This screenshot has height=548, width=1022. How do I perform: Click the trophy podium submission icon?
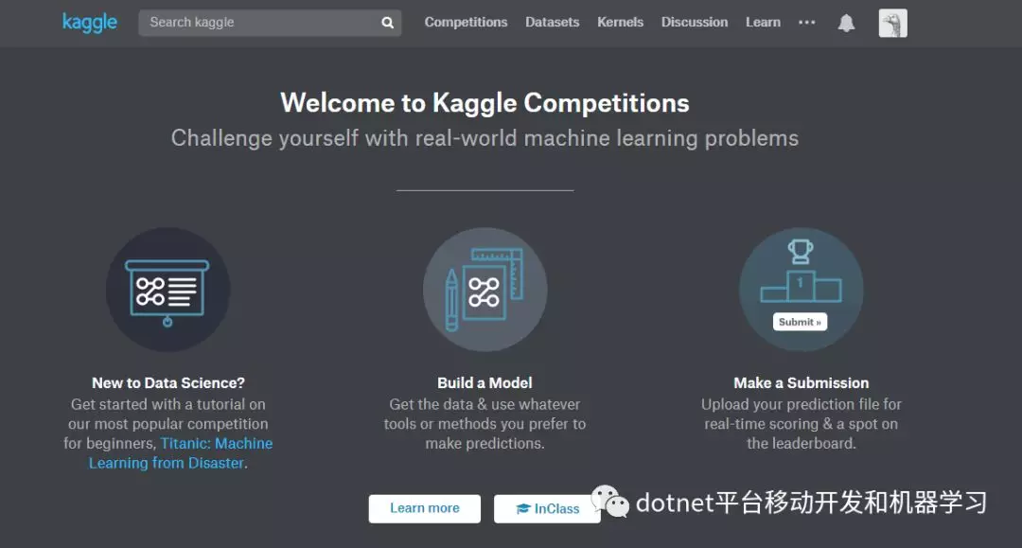point(802,290)
